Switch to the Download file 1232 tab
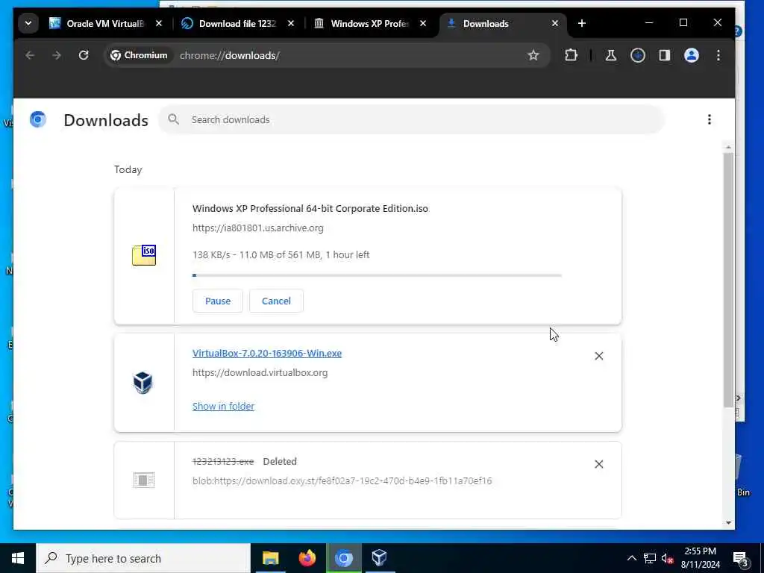The height and width of the screenshot is (573, 764). [x=237, y=23]
